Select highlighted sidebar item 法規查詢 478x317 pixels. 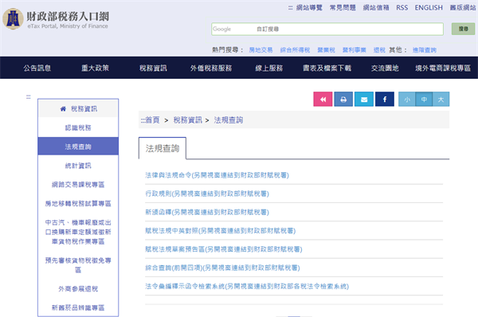[x=78, y=147]
